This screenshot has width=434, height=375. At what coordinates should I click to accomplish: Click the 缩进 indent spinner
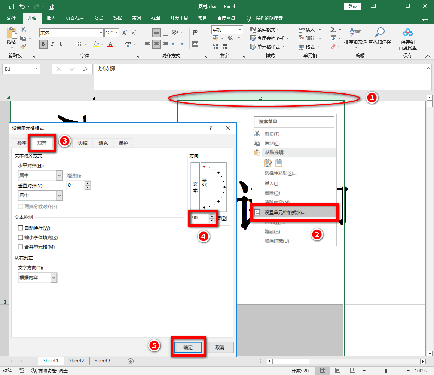point(88,185)
